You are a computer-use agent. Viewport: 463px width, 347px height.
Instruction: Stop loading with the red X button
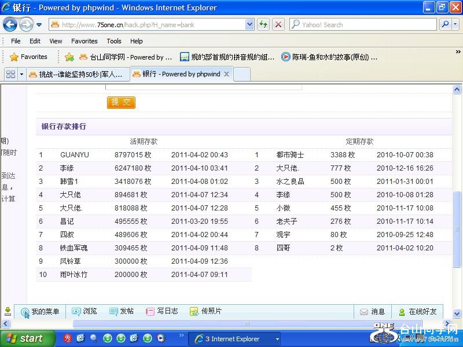tap(278, 24)
